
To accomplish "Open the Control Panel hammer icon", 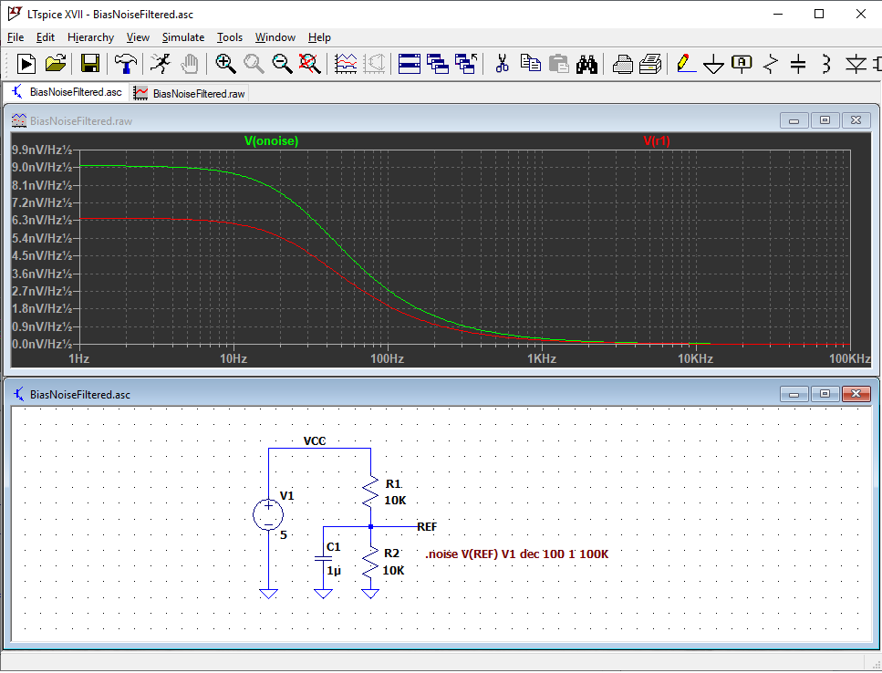I will coord(125,63).
